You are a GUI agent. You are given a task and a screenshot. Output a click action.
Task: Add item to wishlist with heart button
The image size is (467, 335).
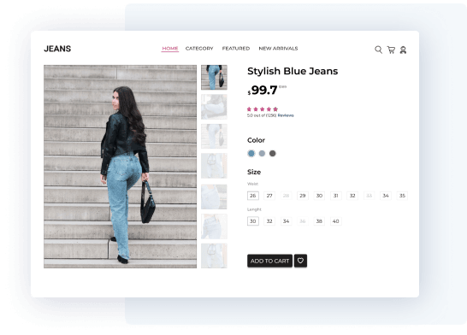tap(300, 261)
